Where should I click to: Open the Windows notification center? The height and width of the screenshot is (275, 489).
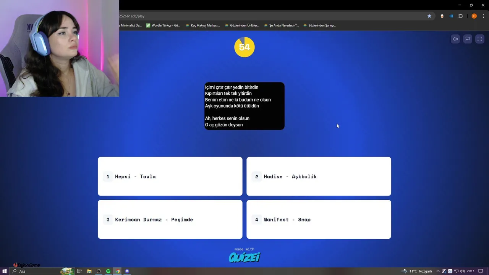(481, 271)
